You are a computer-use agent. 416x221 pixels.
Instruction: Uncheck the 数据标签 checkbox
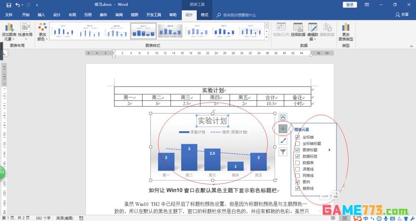(x=297, y=156)
